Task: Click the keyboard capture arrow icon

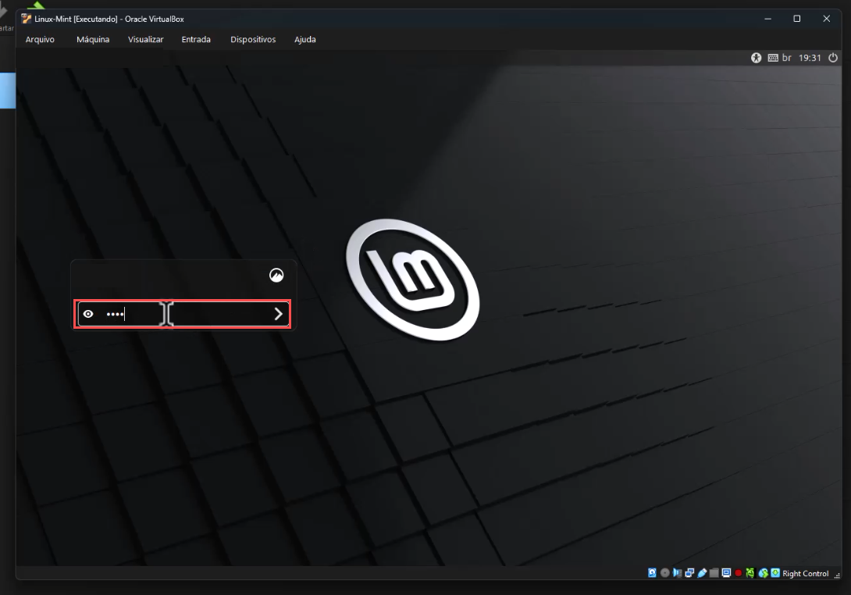Action: 775,572
